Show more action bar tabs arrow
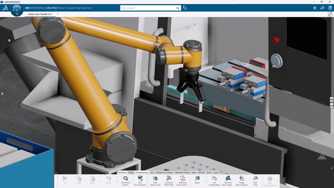334x188 pixels. tap(221, 171)
